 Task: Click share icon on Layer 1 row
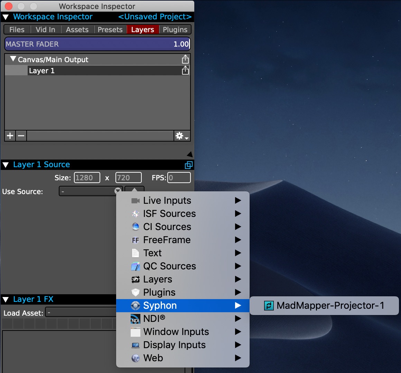[185, 70]
